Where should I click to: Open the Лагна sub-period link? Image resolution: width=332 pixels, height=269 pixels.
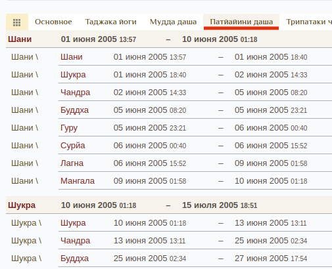click(72, 163)
